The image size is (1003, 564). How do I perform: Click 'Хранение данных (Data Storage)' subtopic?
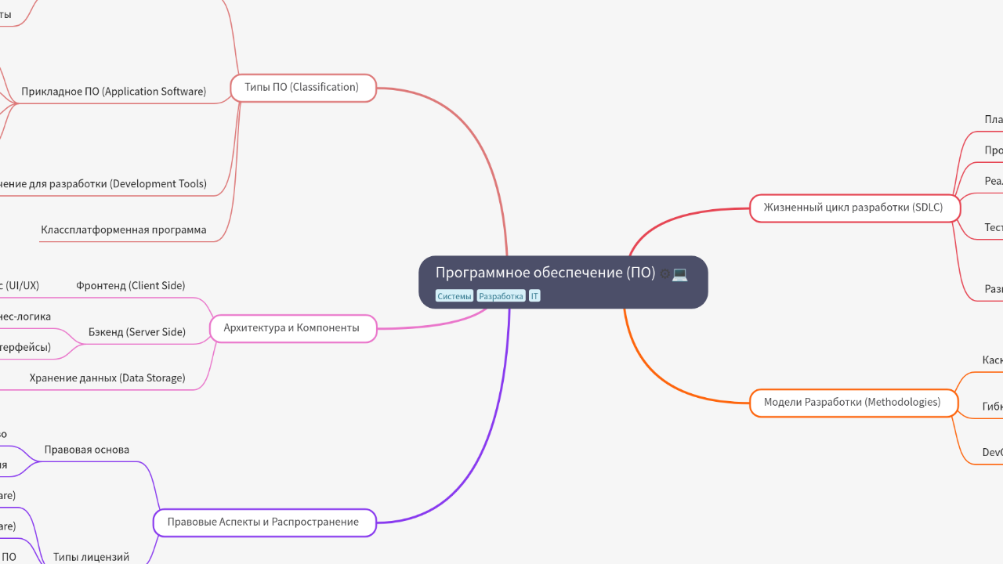tap(107, 378)
